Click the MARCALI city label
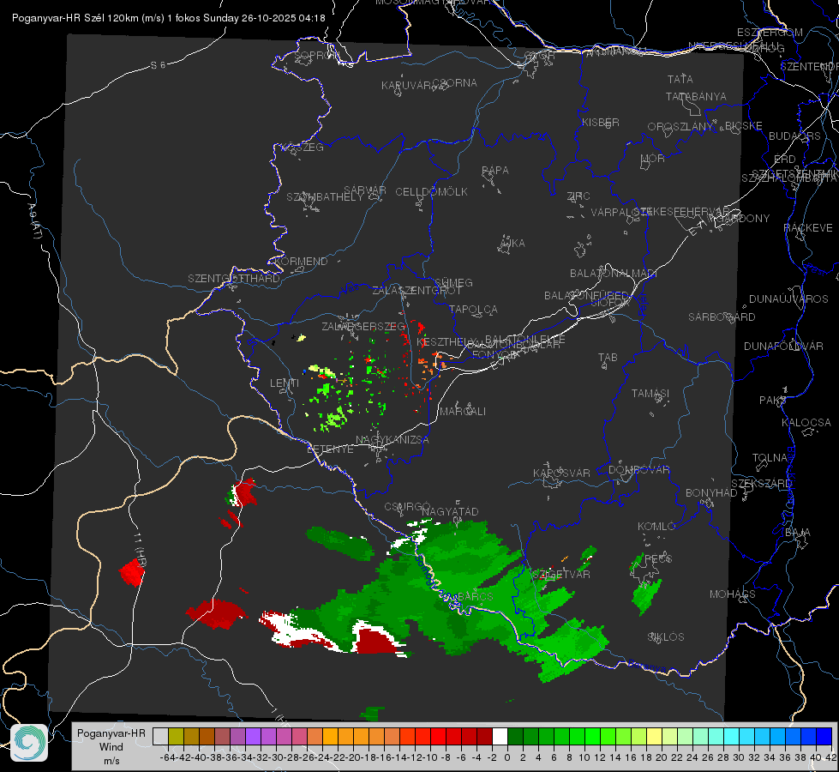 click(463, 412)
